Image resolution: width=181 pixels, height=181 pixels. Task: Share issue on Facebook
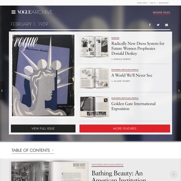tap(150, 25)
